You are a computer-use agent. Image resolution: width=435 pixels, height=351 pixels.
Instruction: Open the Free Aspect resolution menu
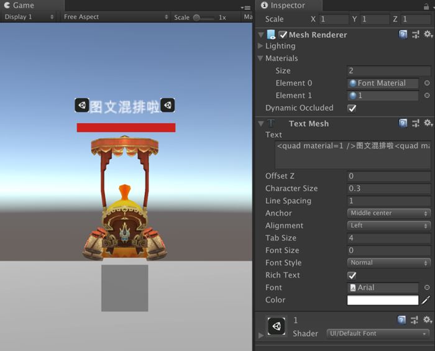pos(116,17)
